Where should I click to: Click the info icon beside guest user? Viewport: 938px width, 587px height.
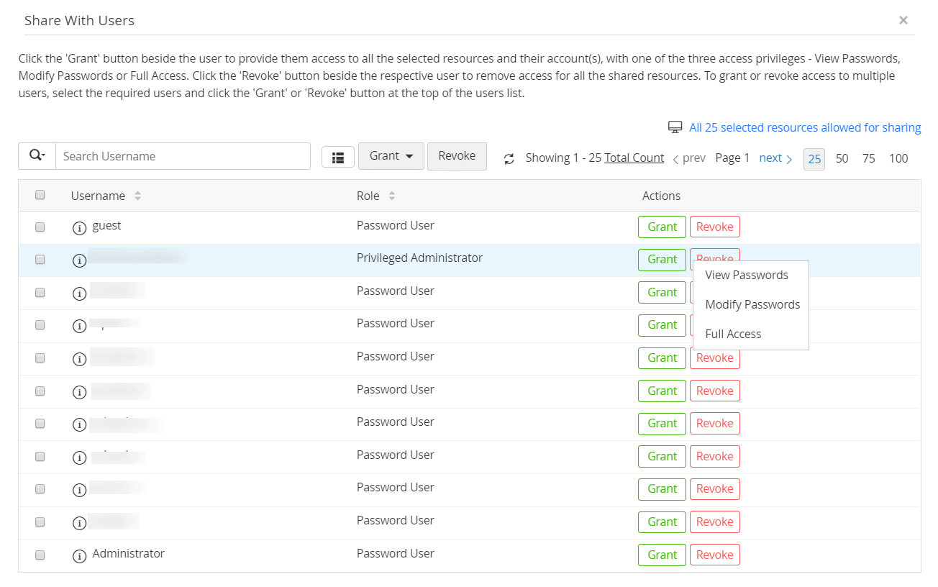pyautogui.click(x=80, y=228)
